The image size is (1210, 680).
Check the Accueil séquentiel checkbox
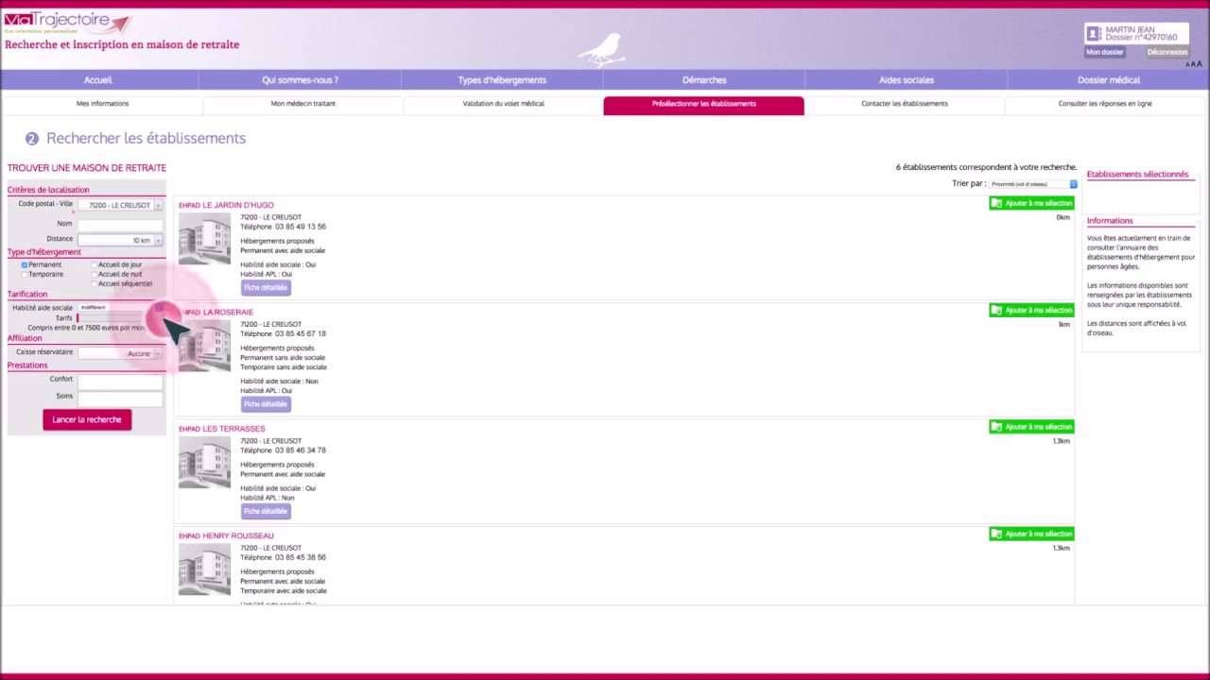[95, 283]
